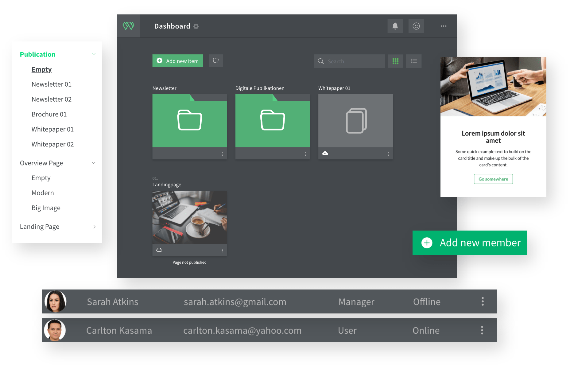Click Lorem ipsum dolor sit amet heading

click(x=493, y=137)
